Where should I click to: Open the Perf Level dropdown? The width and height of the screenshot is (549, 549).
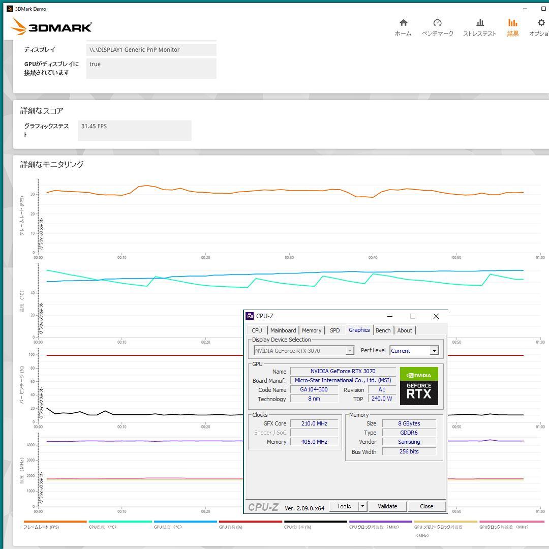(x=414, y=350)
